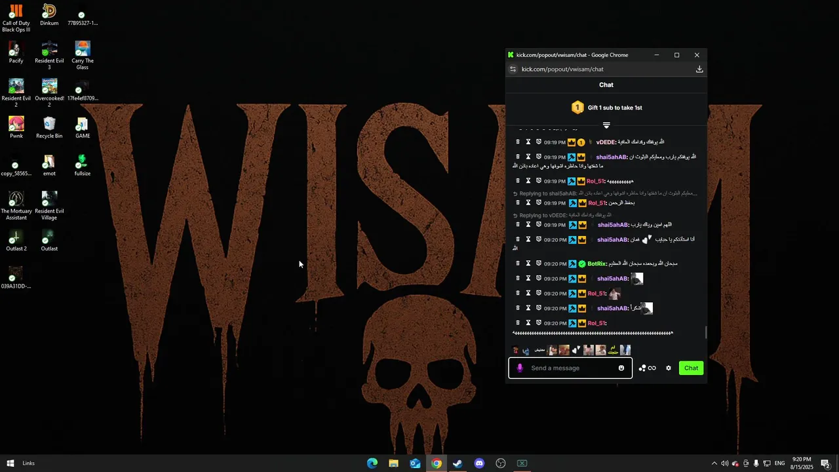Click the kick.com address bar URL

coord(562,69)
